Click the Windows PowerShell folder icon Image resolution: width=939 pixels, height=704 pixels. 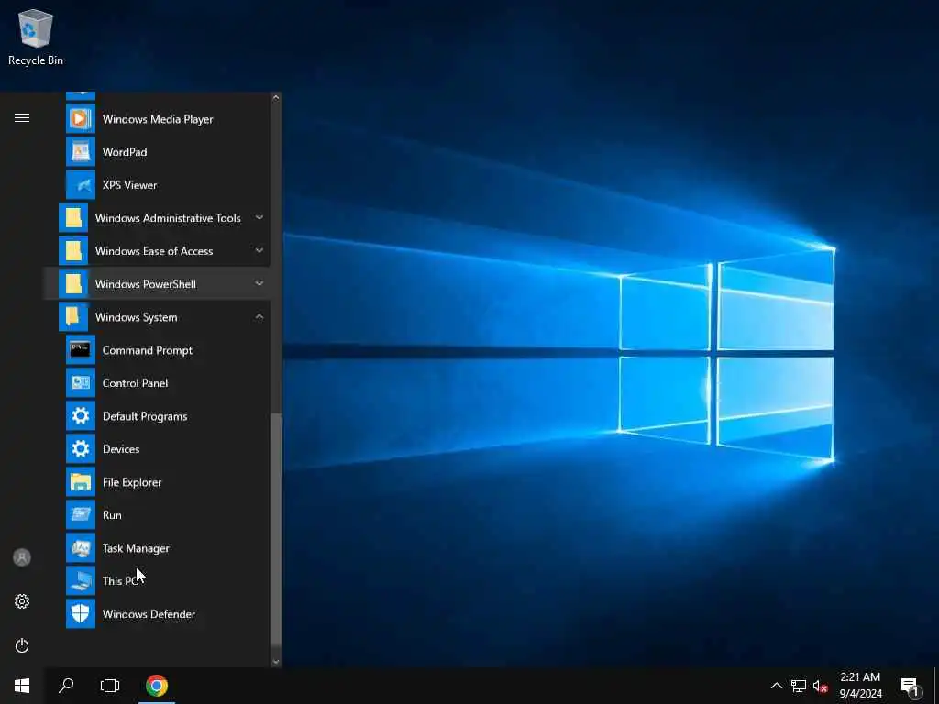73,284
